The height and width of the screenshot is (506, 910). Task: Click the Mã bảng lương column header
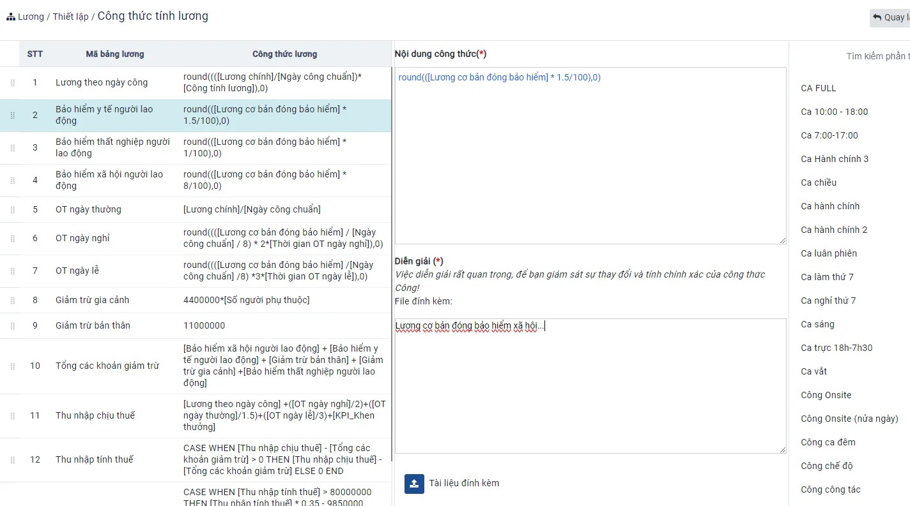115,54
